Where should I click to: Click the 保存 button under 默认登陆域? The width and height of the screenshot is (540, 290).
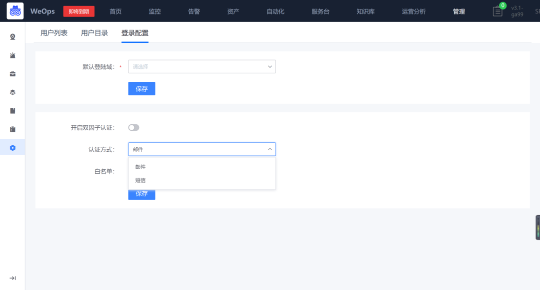coord(141,88)
